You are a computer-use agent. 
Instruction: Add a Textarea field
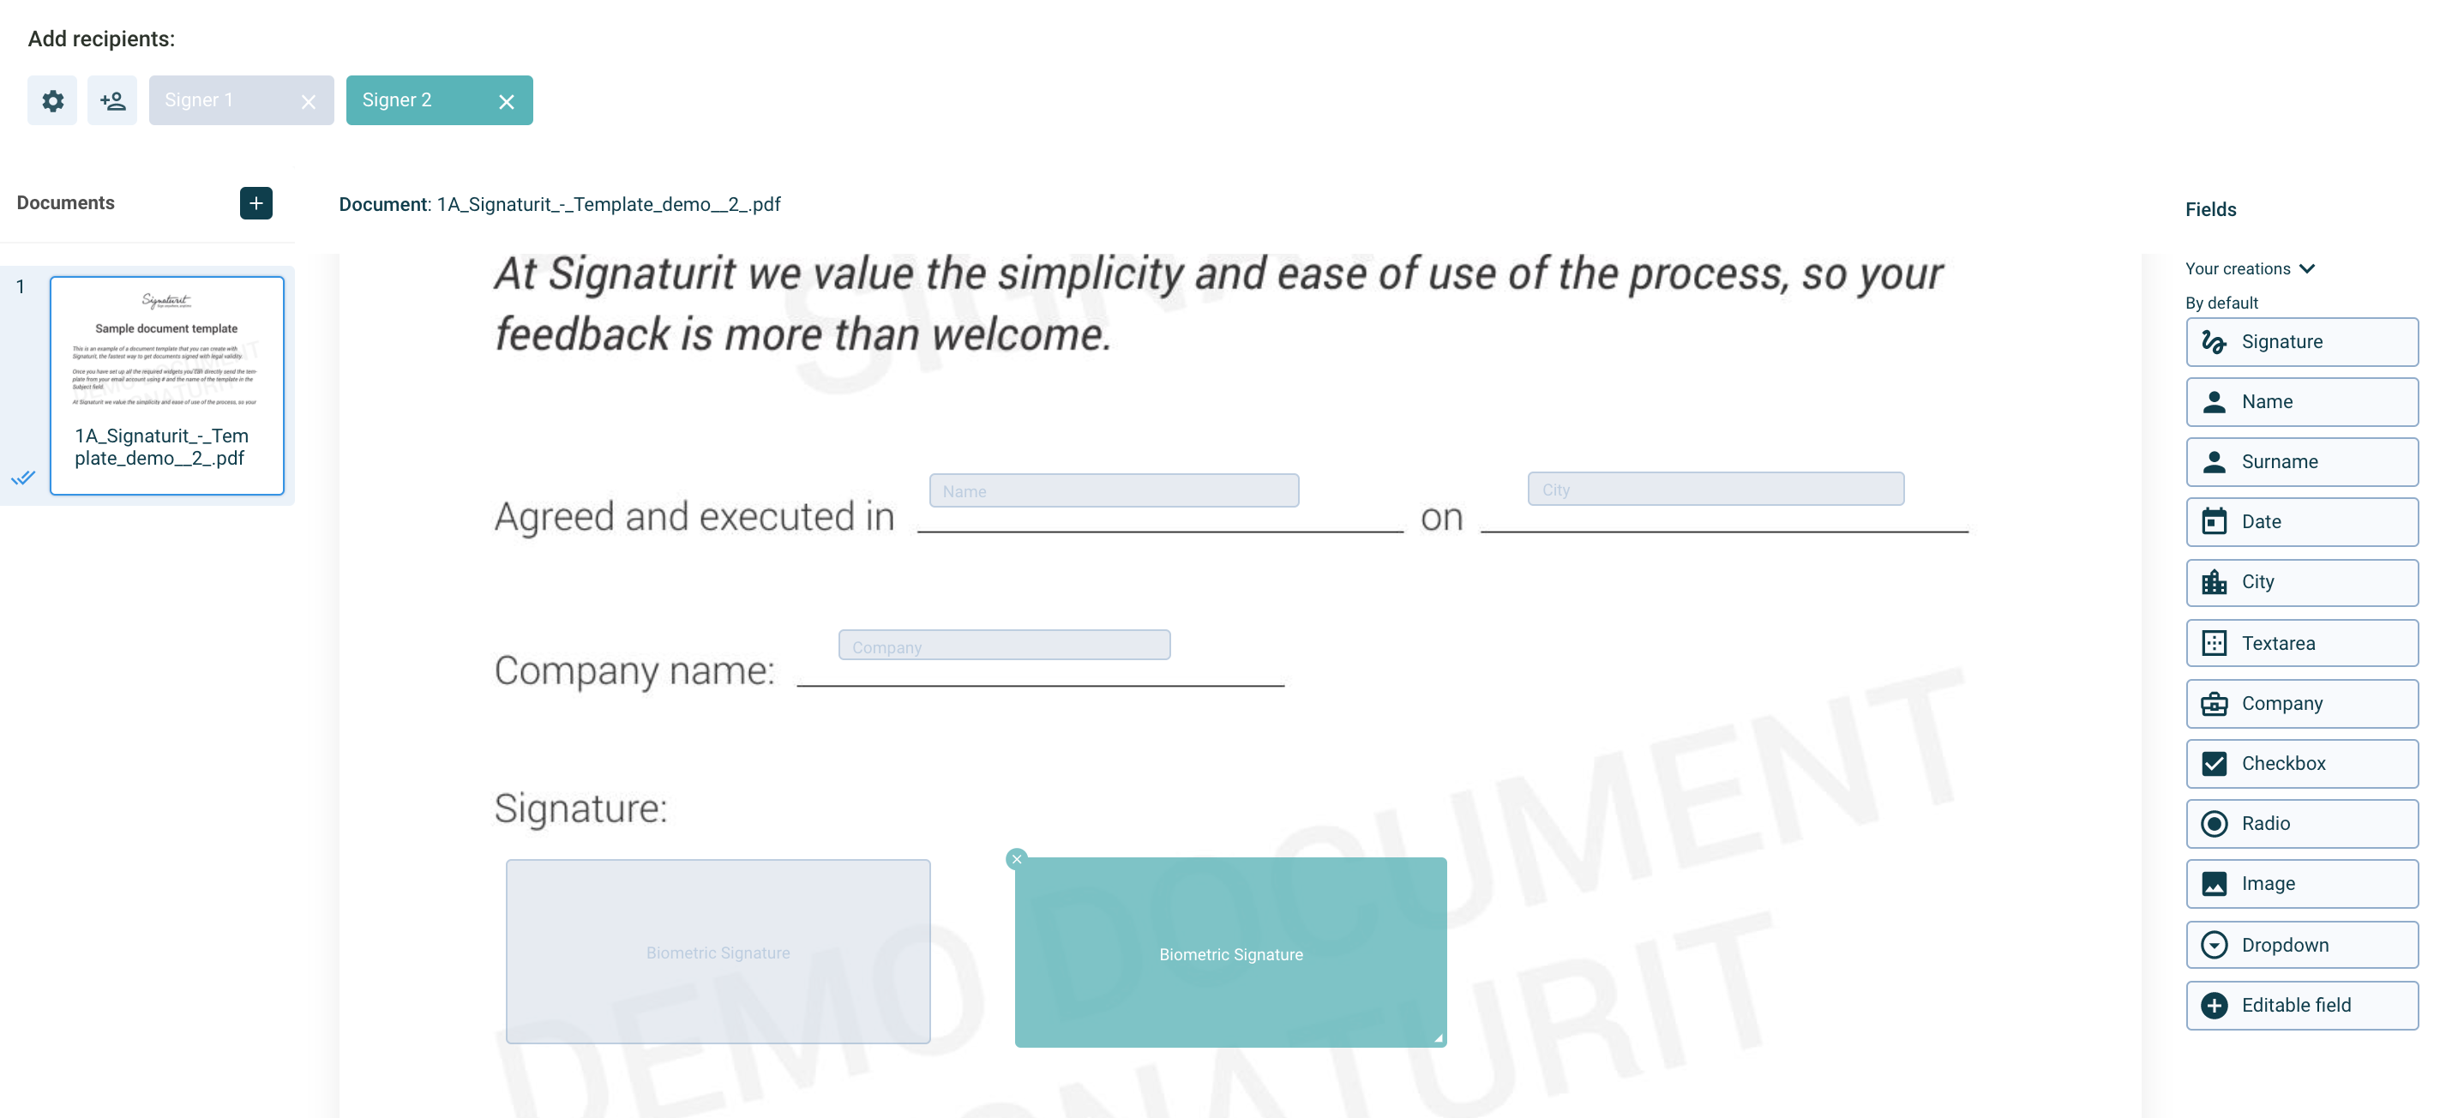click(2302, 643)
